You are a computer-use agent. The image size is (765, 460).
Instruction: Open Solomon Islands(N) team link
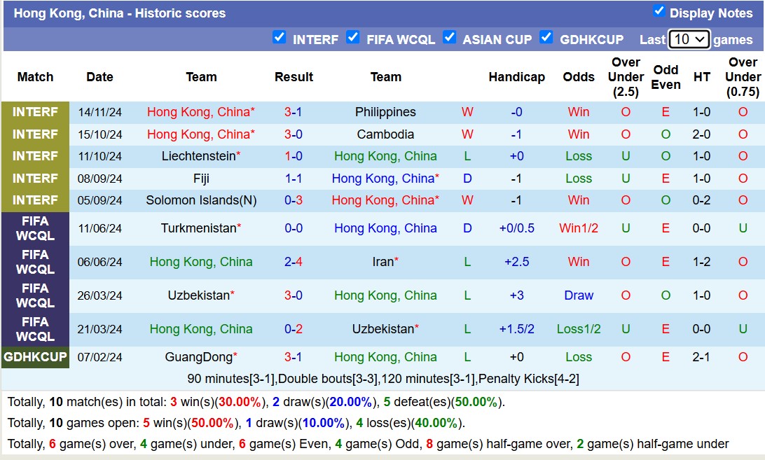click(201, 200)
